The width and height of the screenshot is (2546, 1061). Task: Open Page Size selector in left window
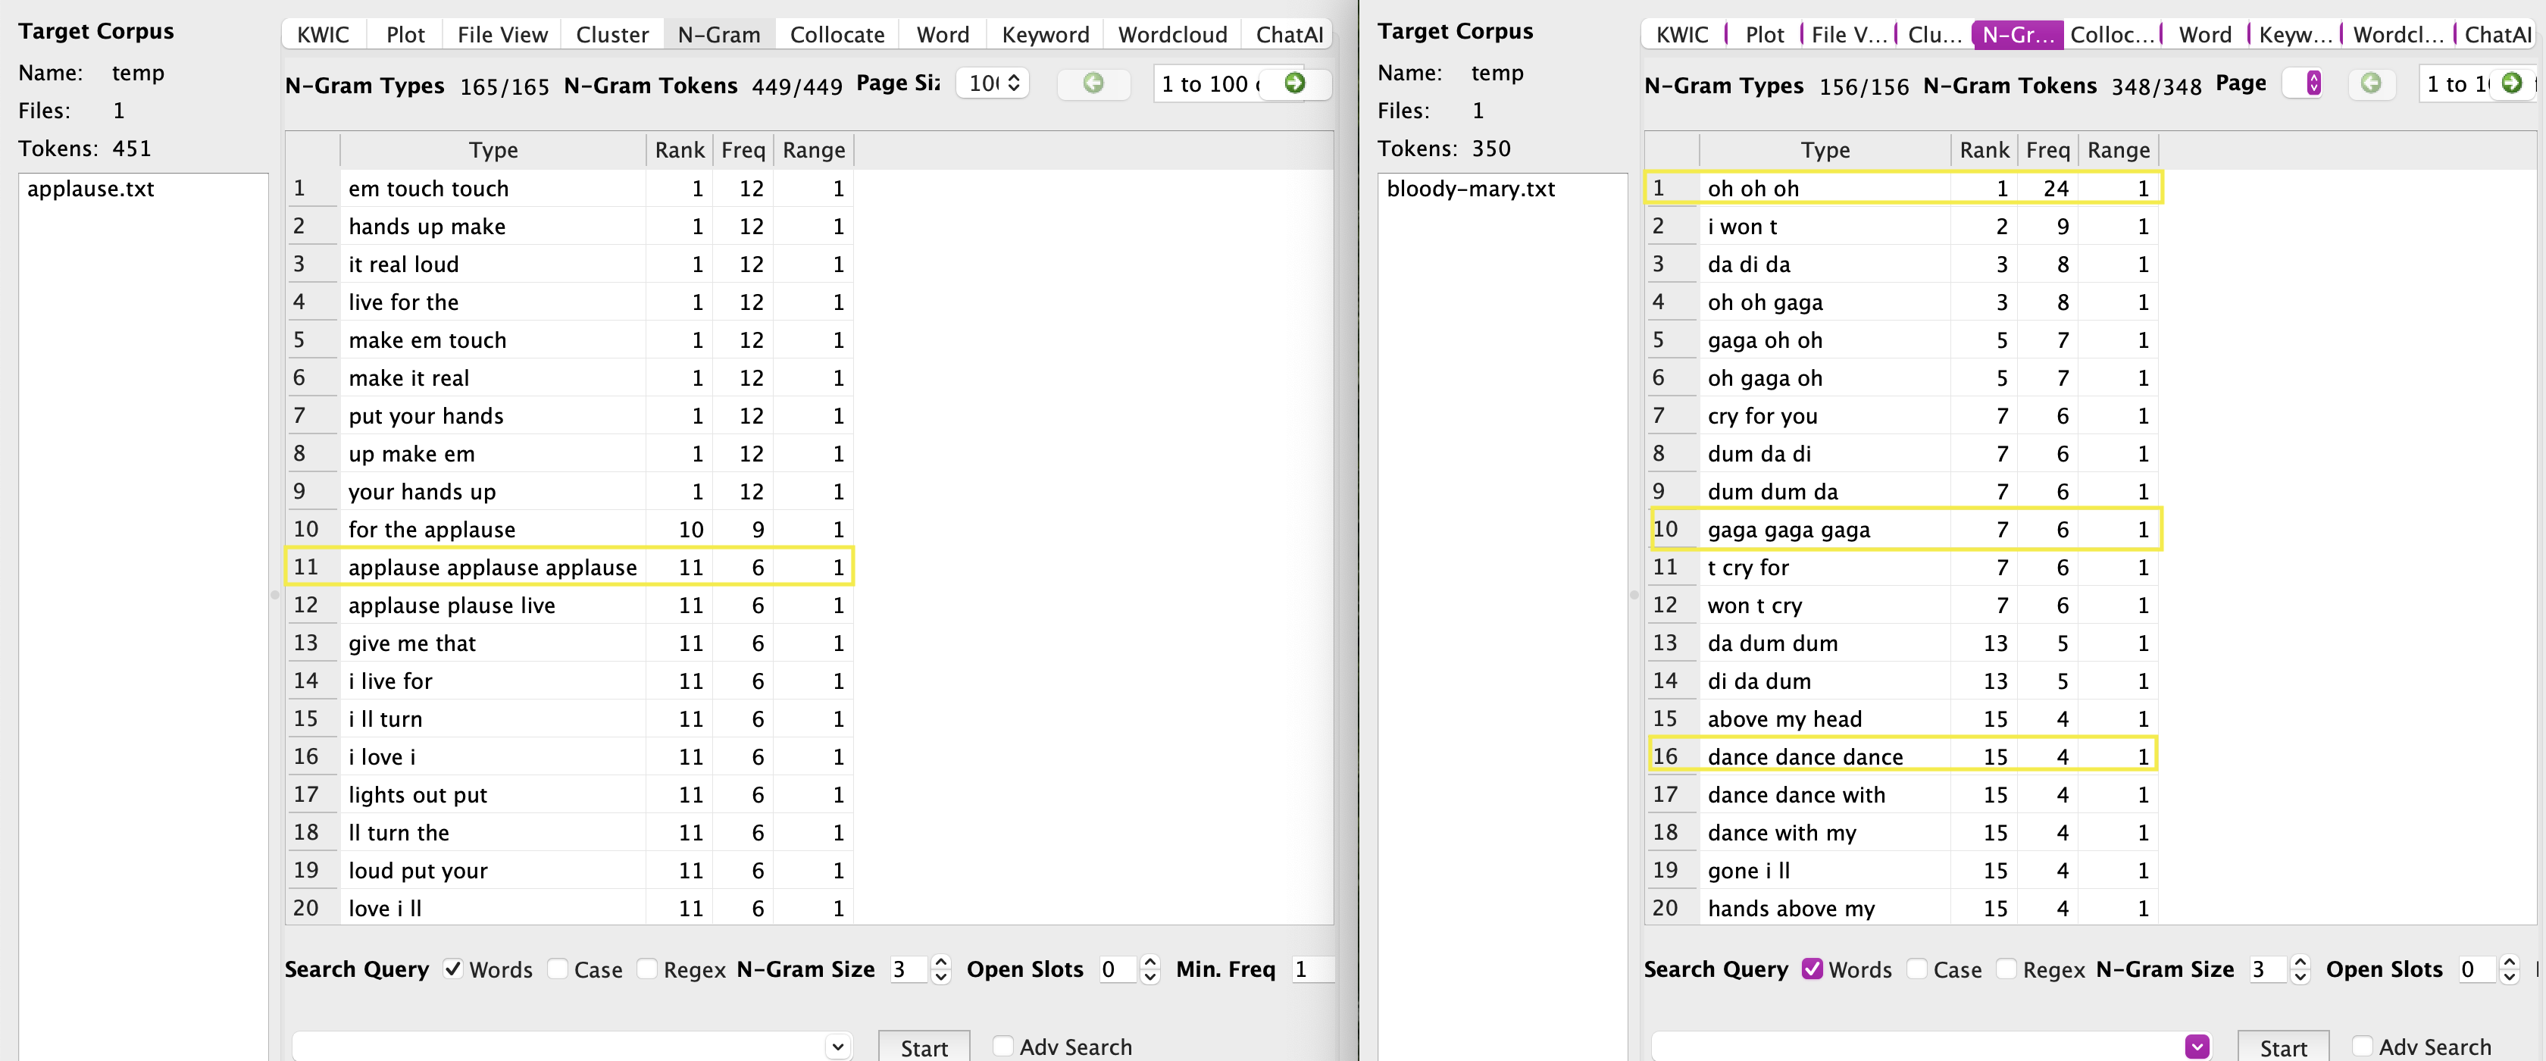click(993, 83)
